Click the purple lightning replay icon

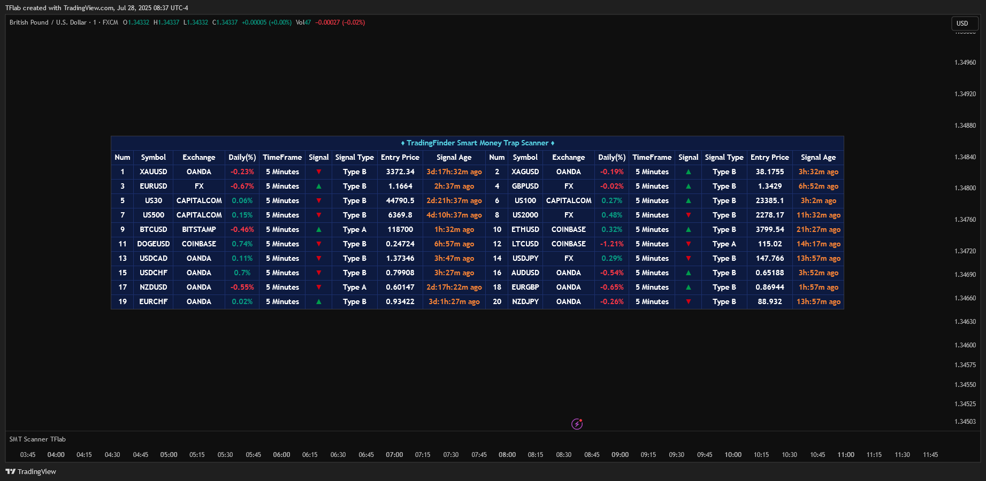tap(577, 424)
